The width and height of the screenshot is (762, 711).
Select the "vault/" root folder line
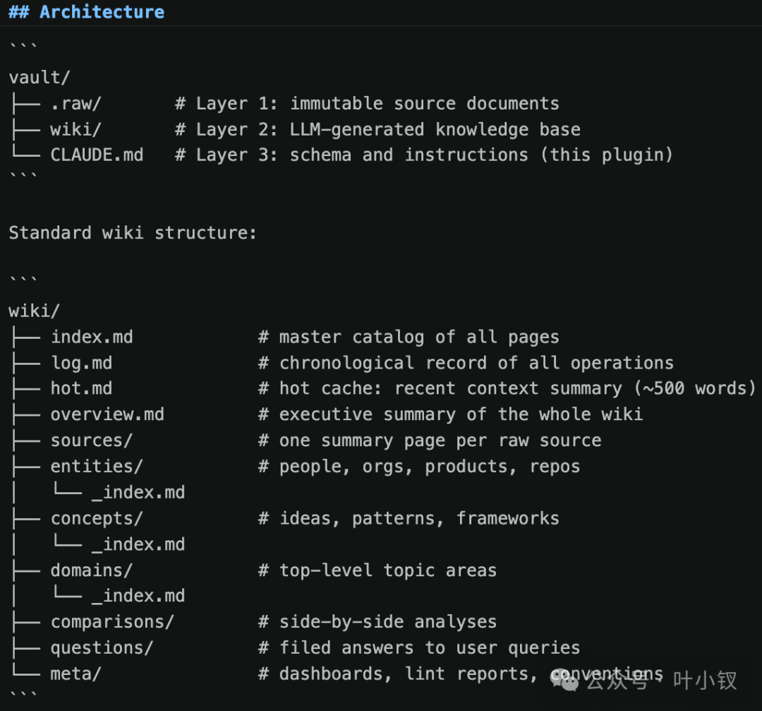click(x=40, y=78)
